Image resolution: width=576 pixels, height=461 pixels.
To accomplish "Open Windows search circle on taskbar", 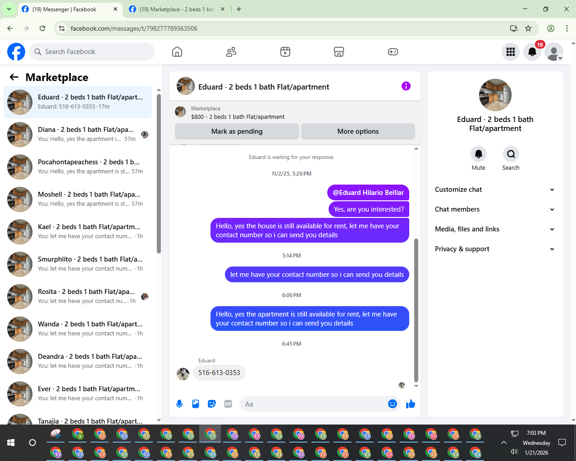I will coord(32,443).
